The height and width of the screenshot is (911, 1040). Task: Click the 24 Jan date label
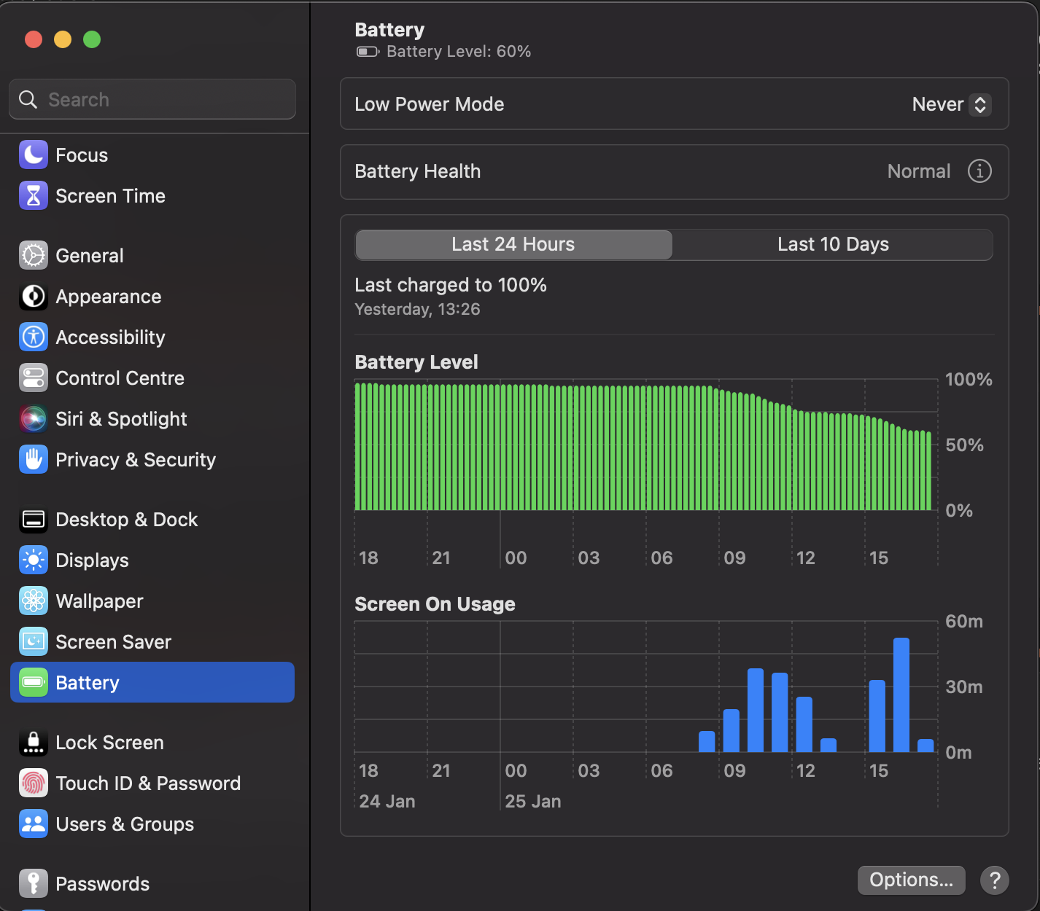[387, 802]
